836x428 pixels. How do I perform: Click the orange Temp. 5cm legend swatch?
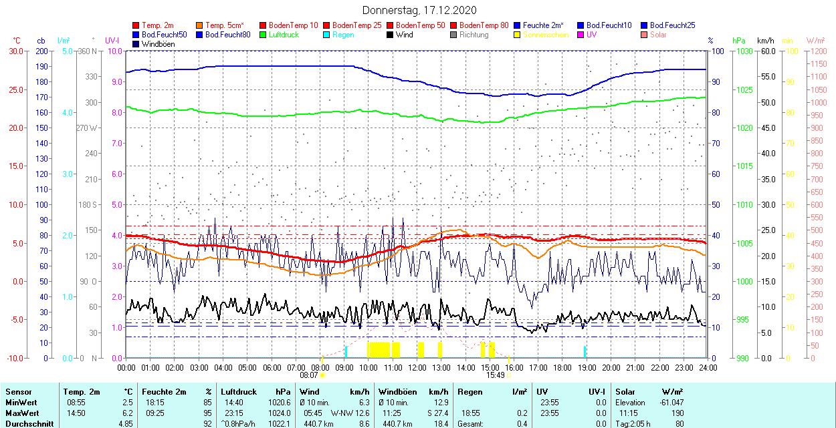click(200, 25)
